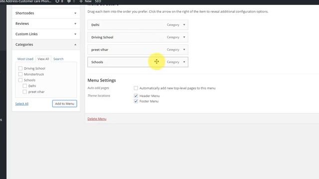Click the Shortcodes panel title
Image resolution: width=319 pixels, height=179 pixels.
[24, 13]
